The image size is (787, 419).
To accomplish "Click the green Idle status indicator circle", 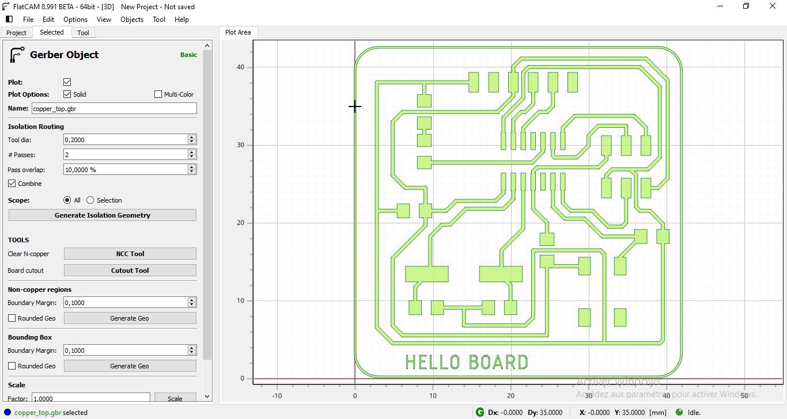I will pyautogui.click(x=679, y=412).
